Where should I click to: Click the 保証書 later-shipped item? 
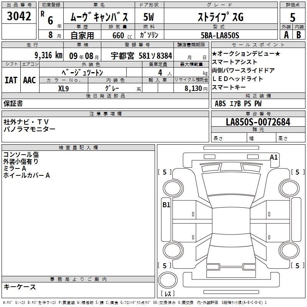click(13, 104)
